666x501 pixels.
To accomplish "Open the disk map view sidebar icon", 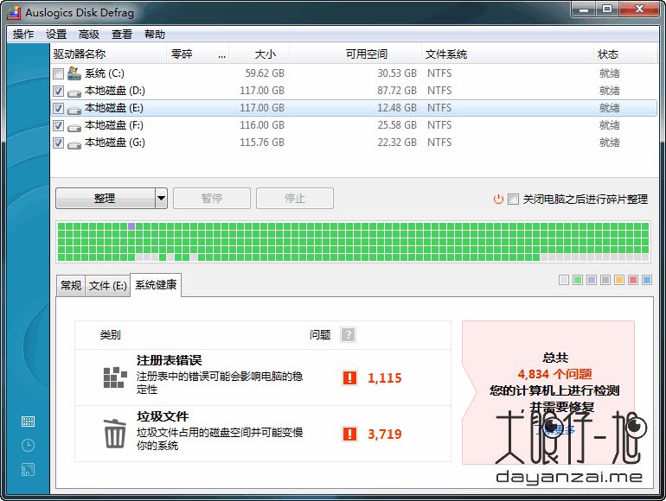I will [x=28, y=422].
